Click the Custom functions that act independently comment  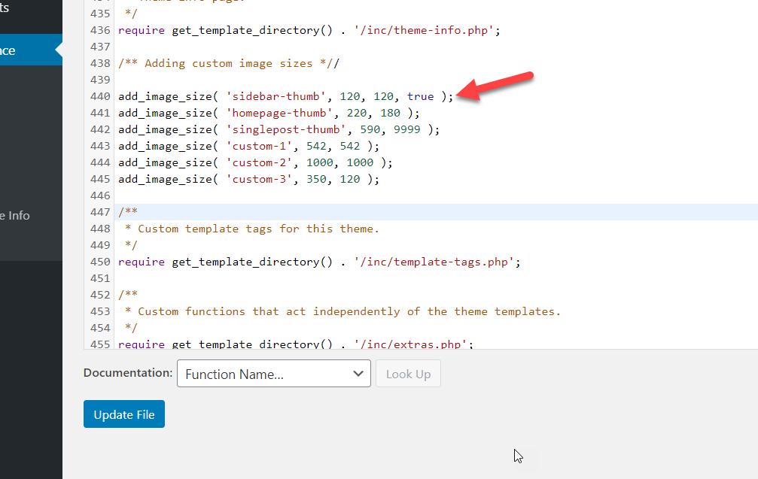pos(342,311)
